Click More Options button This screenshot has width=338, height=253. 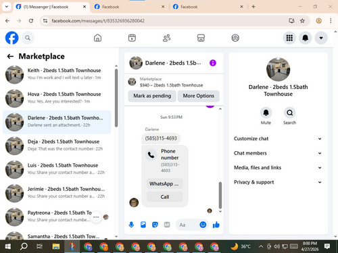(199, 96)
